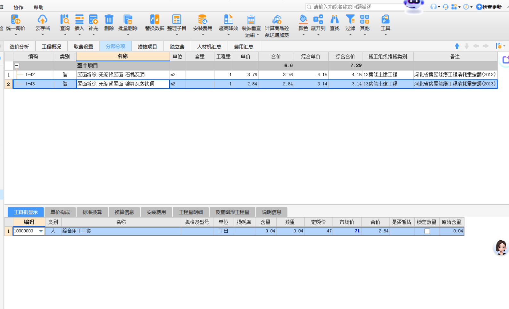Screen dimensions: 509x309
Task: Open the column settings dropdown icon
Action: click(500, 46)
